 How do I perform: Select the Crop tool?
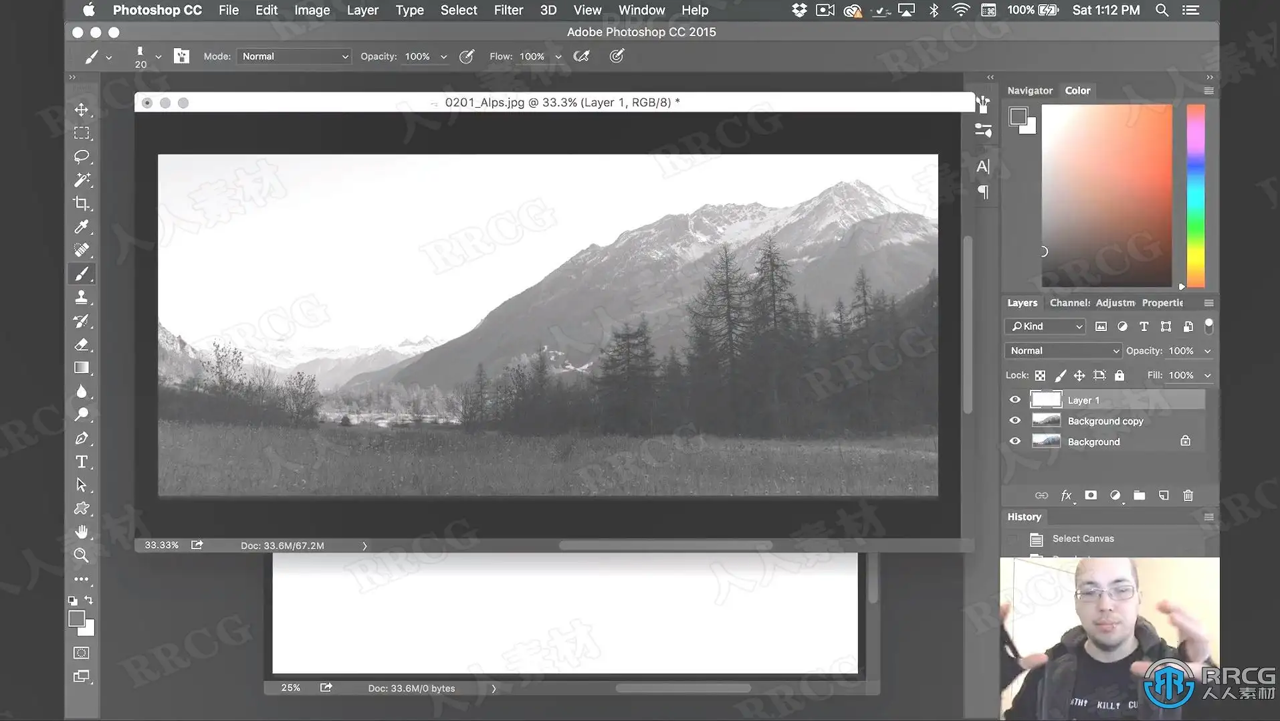tap(82, 203)
